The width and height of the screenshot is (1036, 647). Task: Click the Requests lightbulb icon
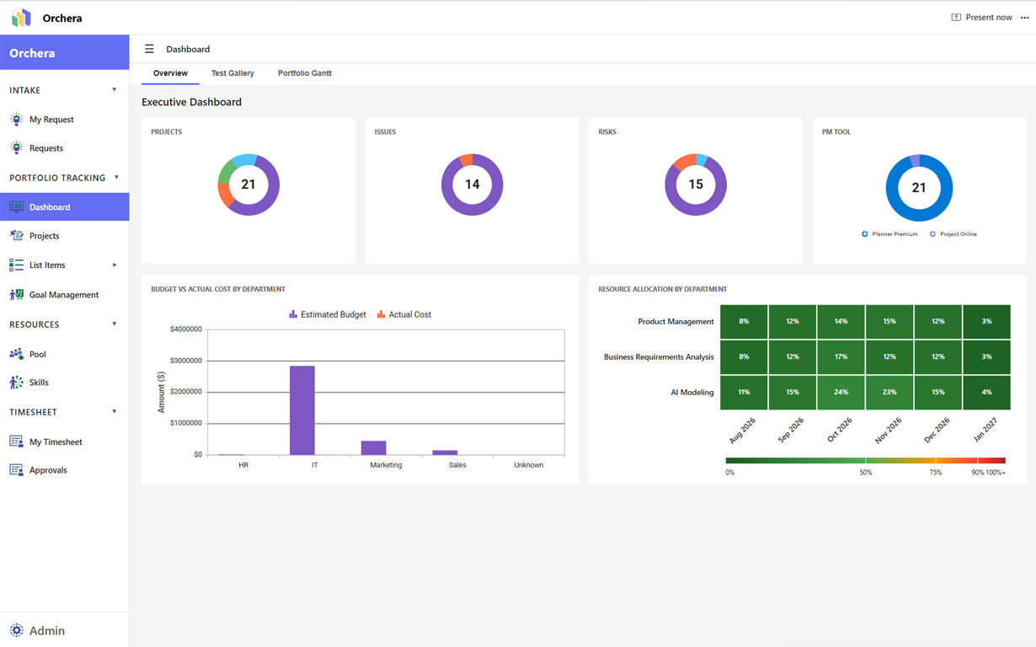tap(16, 148)
